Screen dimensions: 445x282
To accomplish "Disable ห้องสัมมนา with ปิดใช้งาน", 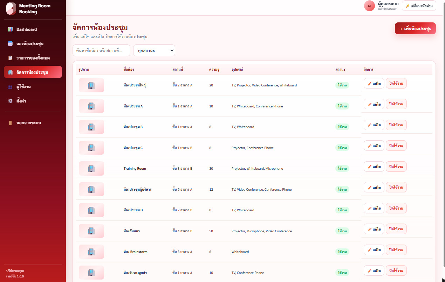I will [x=396, y=229].
